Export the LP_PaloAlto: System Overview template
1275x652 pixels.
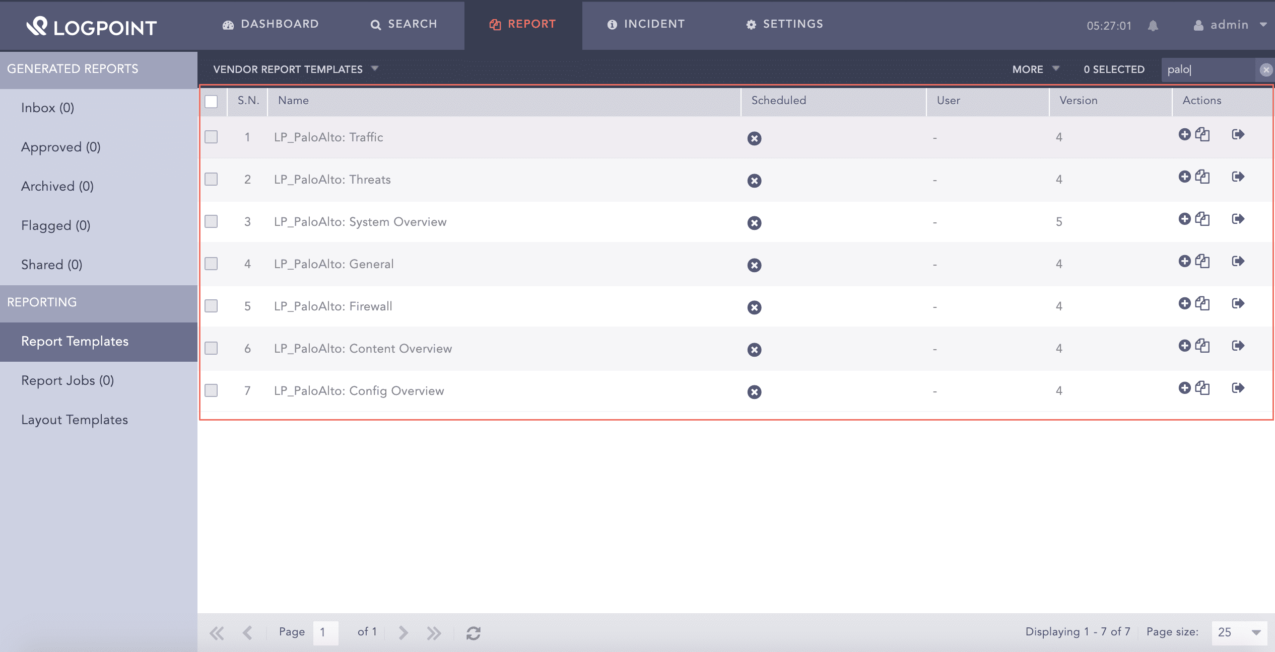point(1238,219)
